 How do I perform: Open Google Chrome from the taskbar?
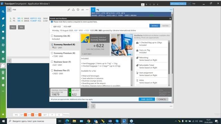(x=89, y=121)
